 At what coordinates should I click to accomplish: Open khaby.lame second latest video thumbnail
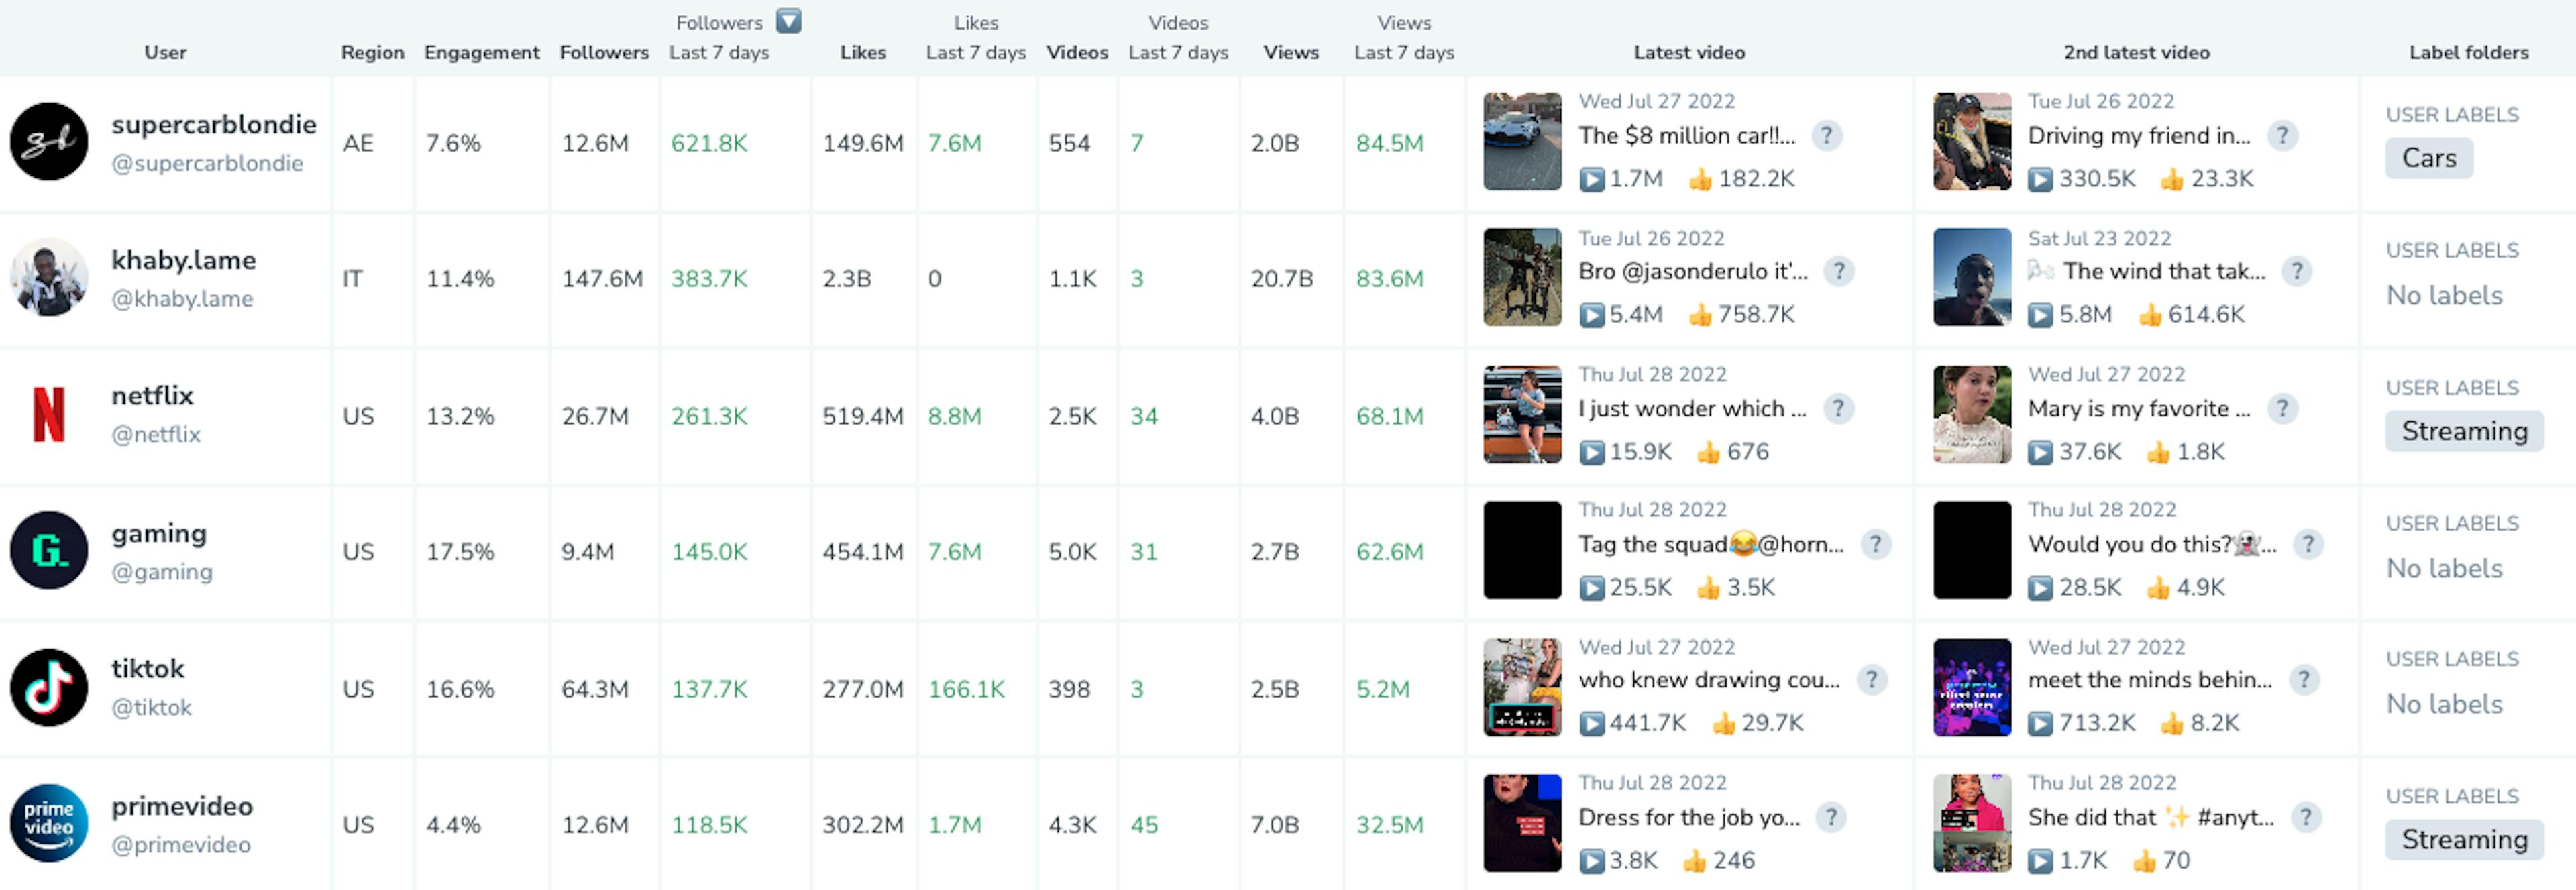coord(1972,277)
